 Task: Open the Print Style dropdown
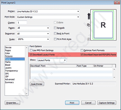click(x=48, y=17)
